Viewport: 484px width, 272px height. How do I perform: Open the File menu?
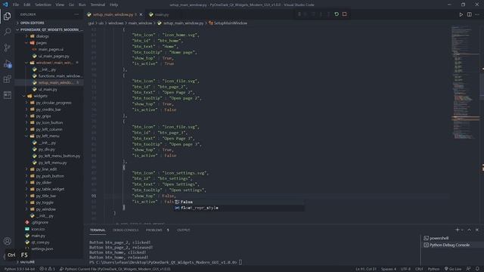point(16,5)
